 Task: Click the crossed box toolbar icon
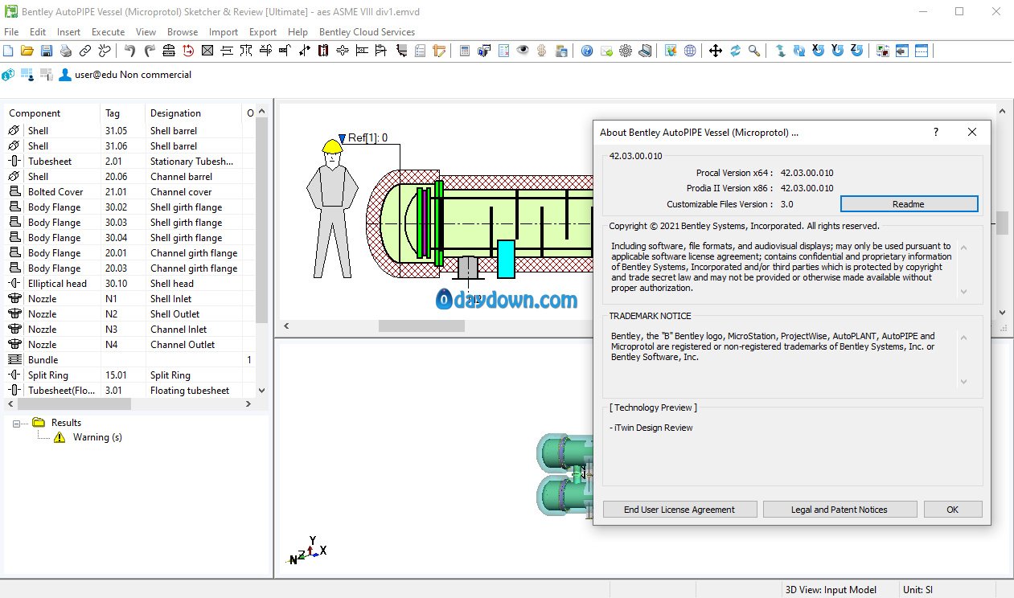[x=207, y=51]
